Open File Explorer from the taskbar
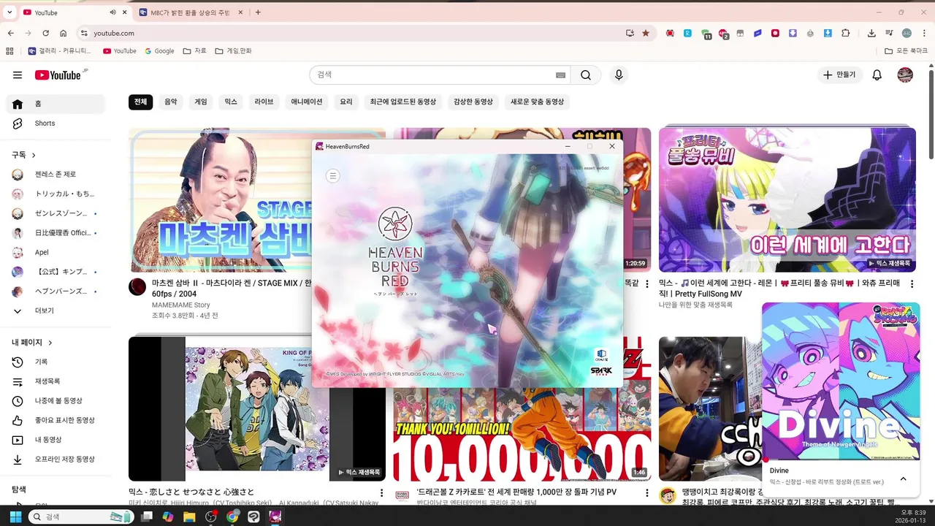The height and width of the screenshot is (526, 935). click(x=189, y=517)
